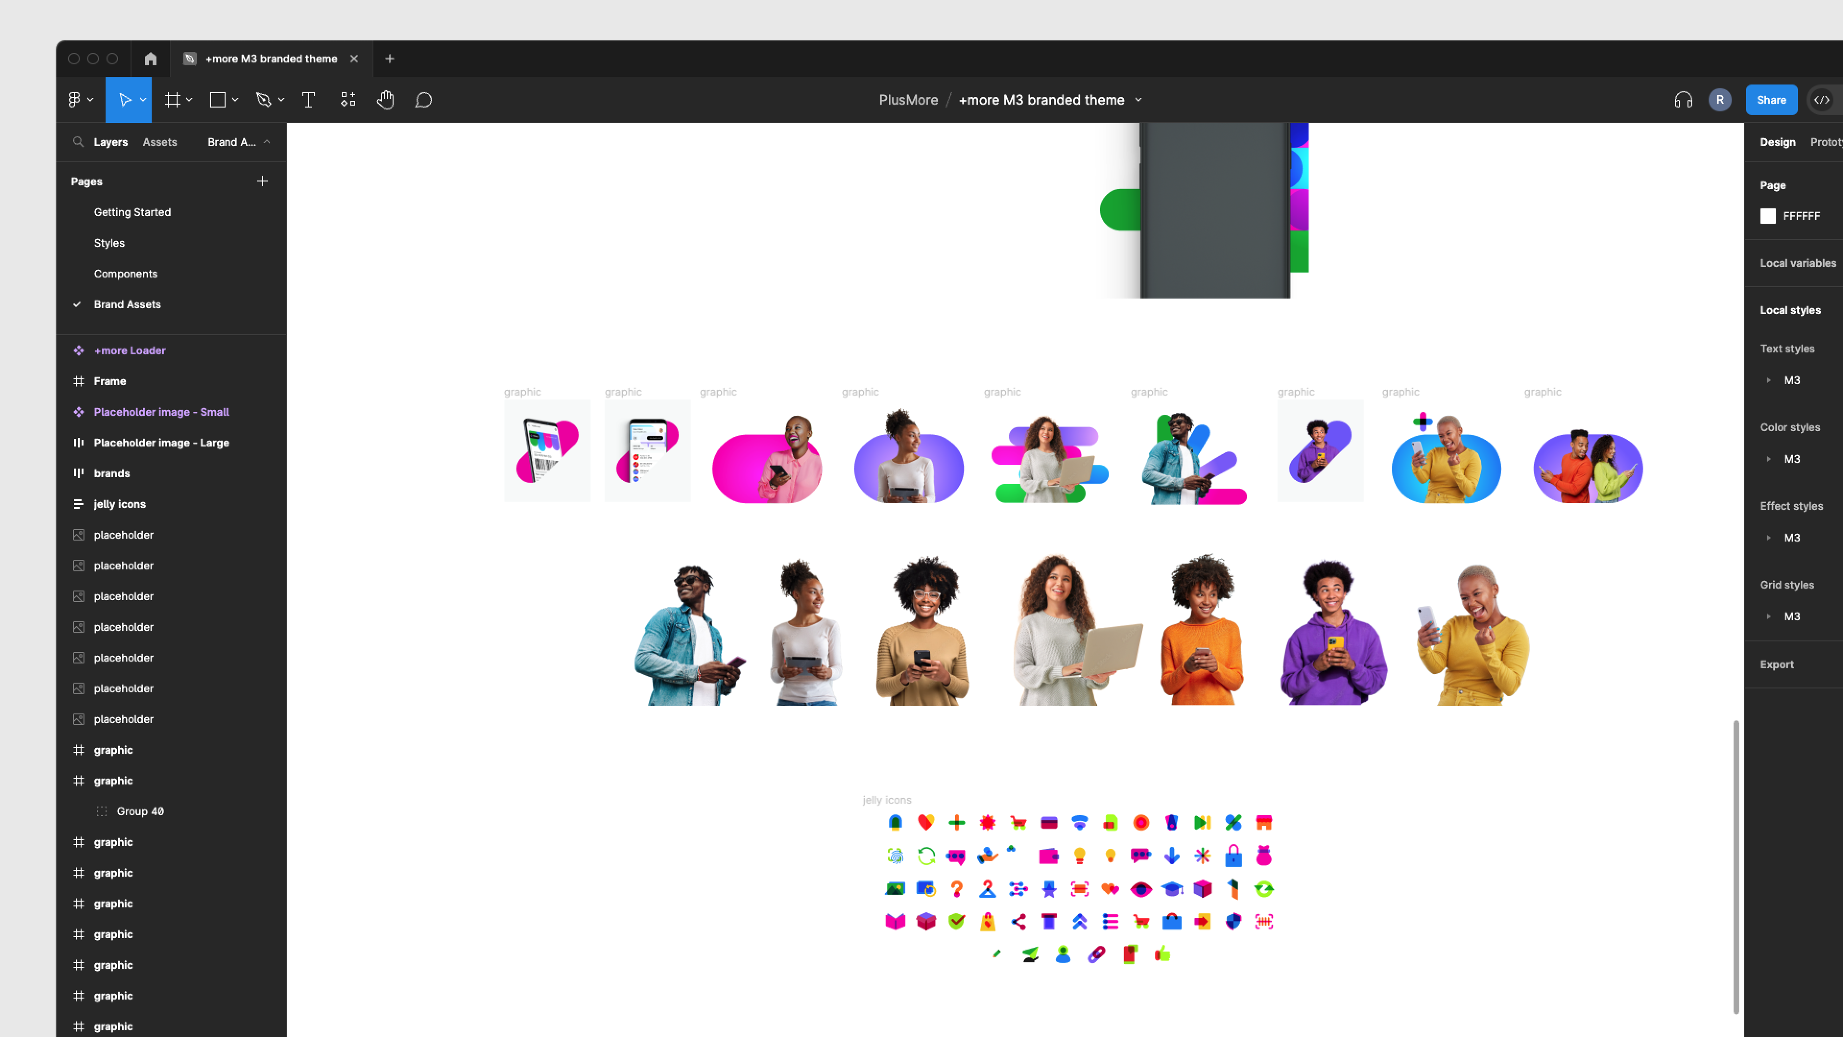Select the Hand tool icon

(x=386, y=100)
